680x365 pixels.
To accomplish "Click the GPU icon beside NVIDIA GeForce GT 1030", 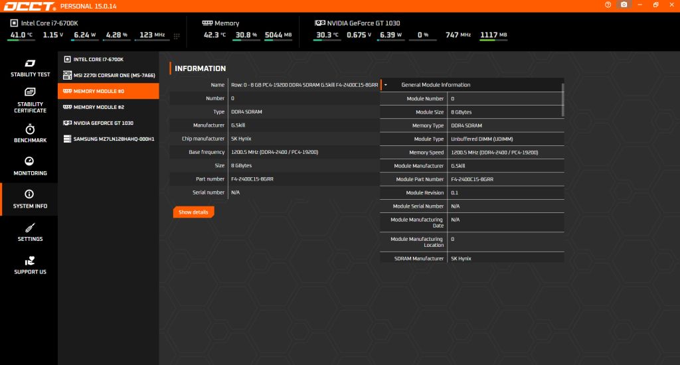I will coord(67,123).
